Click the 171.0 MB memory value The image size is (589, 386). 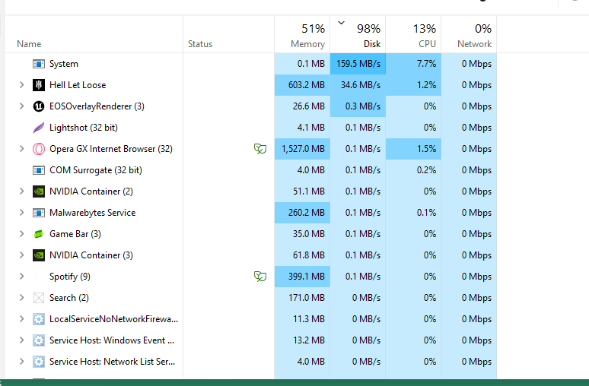pyautogui.click(x=307, y=298)
